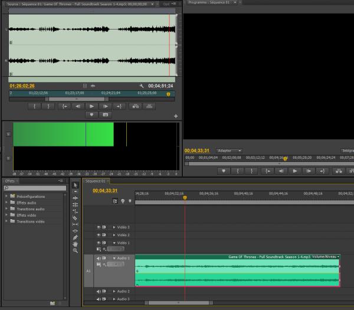Screen dimensions: 354x310
Task: Click the Overwrite button in Source monitor
Action: [149, 106]
